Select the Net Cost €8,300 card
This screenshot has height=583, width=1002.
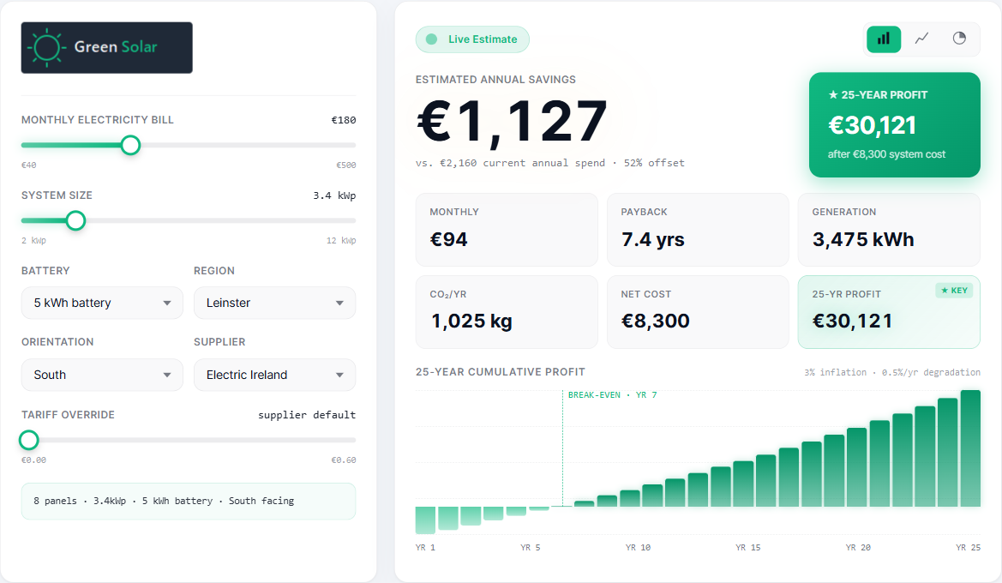(x=698, y=312)
